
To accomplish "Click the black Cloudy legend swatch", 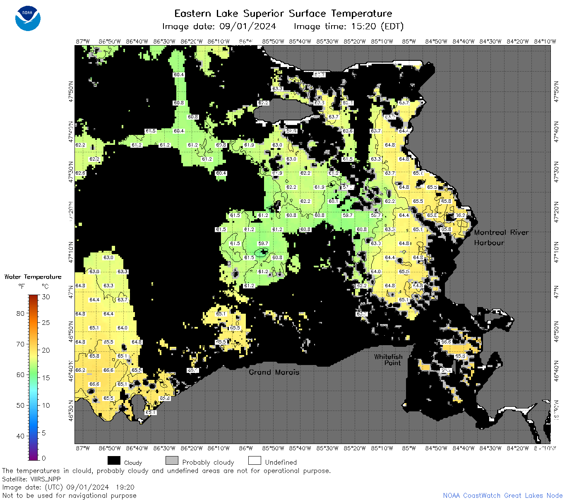I will [x=114, y=461].
